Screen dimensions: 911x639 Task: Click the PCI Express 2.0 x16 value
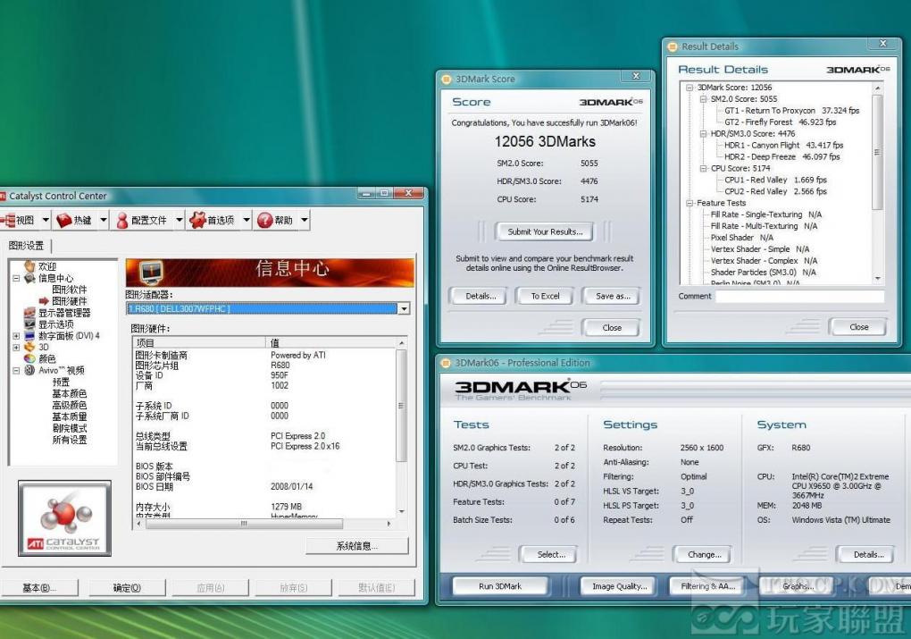(x=305, y=446)
